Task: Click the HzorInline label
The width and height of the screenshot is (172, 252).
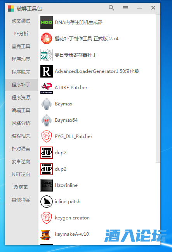Action: coord(66,185)
